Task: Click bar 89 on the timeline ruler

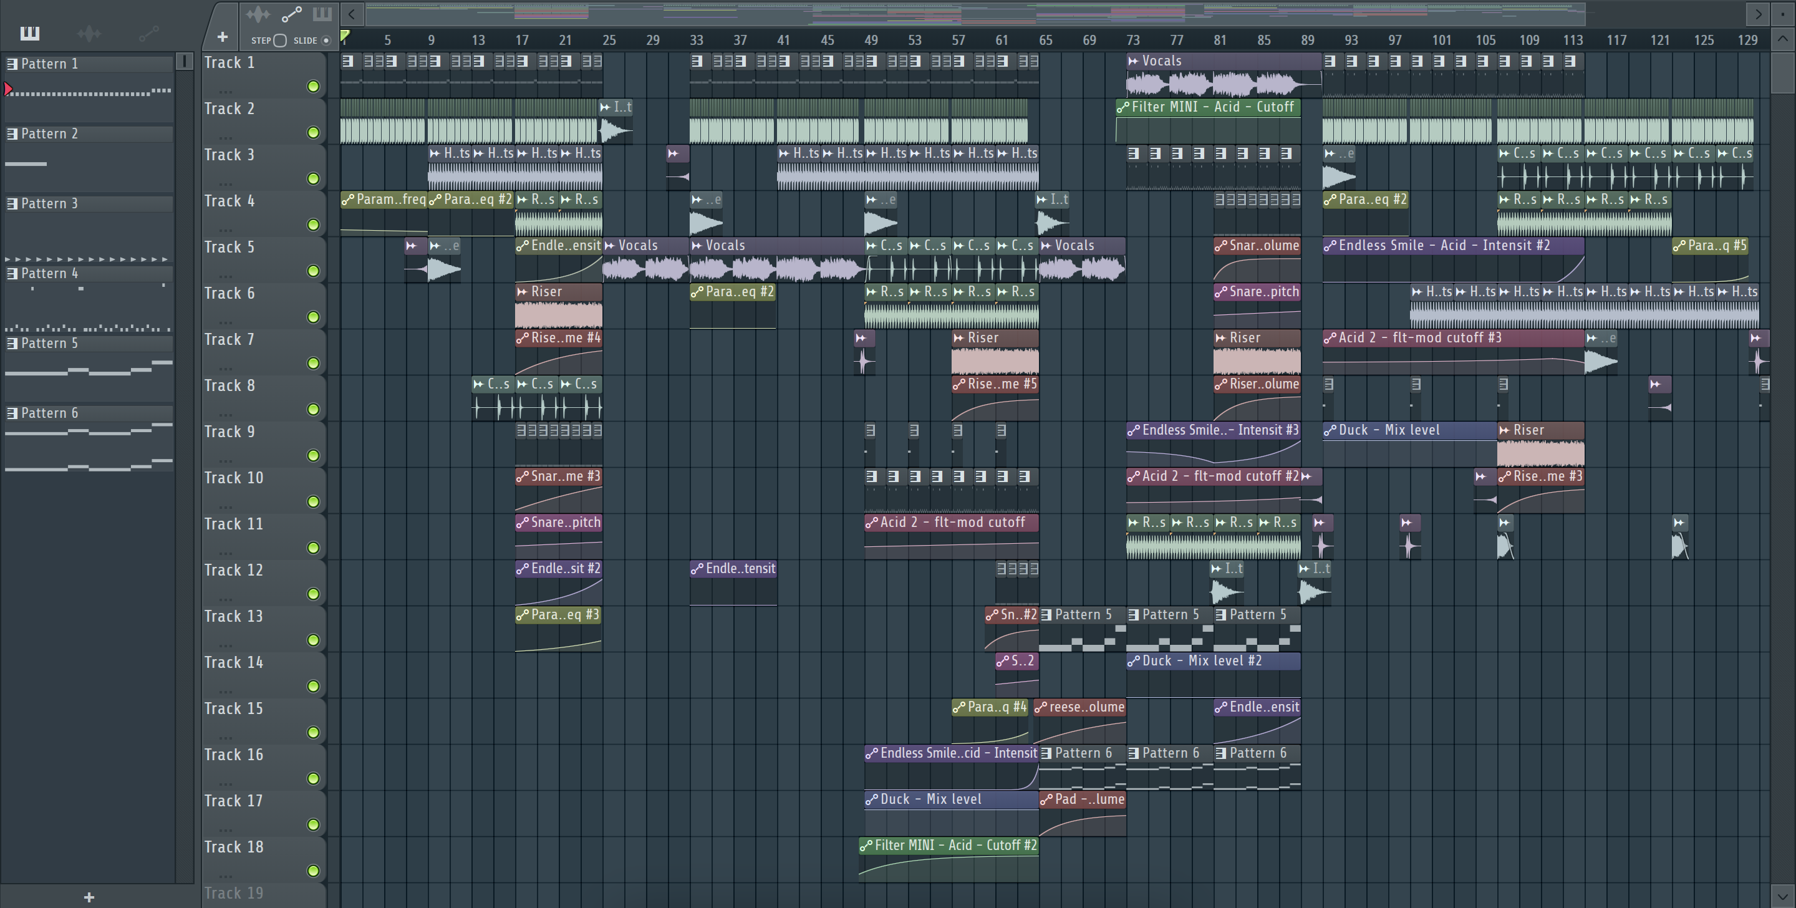Action: tap(1307, 41)
